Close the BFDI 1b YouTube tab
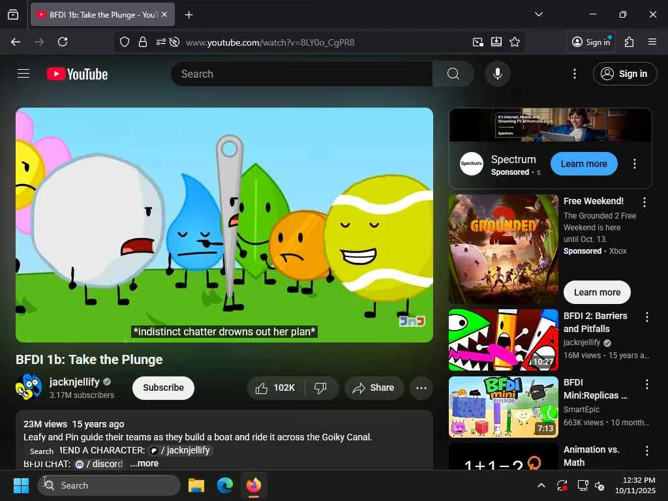 click(x=164, y=14)
